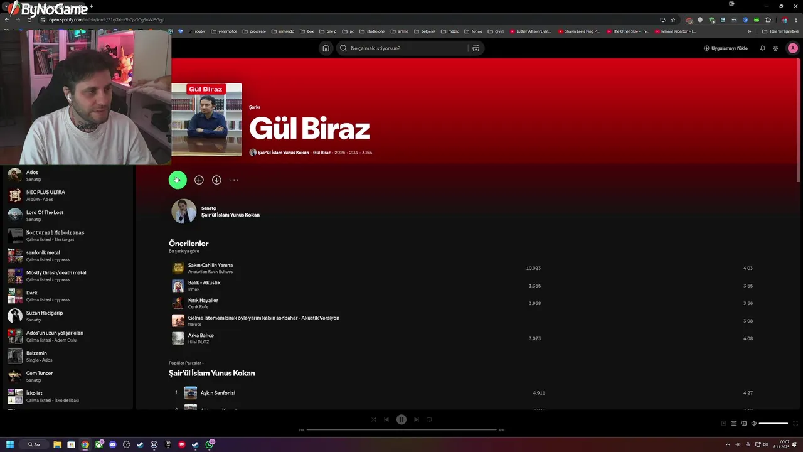This screenshot has width=803, height=452.
Task: Open Ados'un uzun yol şarkıları playlist
Action: click(68, 336)
